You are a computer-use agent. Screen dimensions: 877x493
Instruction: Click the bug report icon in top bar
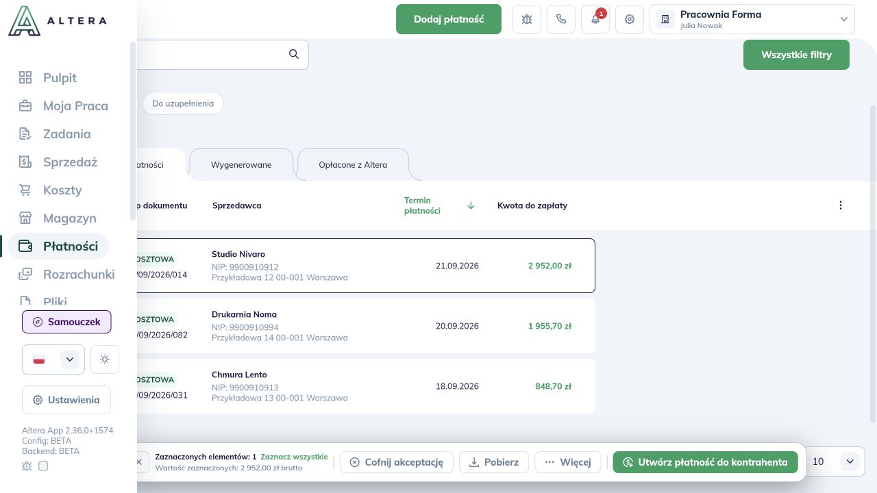click(527, 19)
